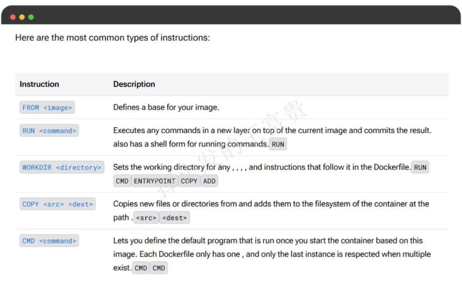Click the '<src>' chip in COPY description
This screenshot has height=288, width=462.
[146, 218]
